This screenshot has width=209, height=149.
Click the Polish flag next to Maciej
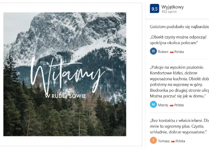171,105
